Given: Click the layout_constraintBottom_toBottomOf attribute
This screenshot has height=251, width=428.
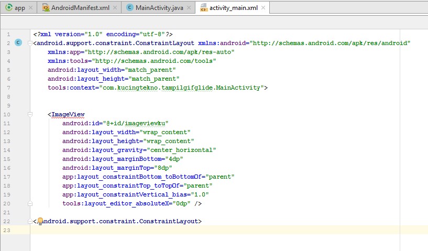Looking at the screenshot, I should (132, 177).
